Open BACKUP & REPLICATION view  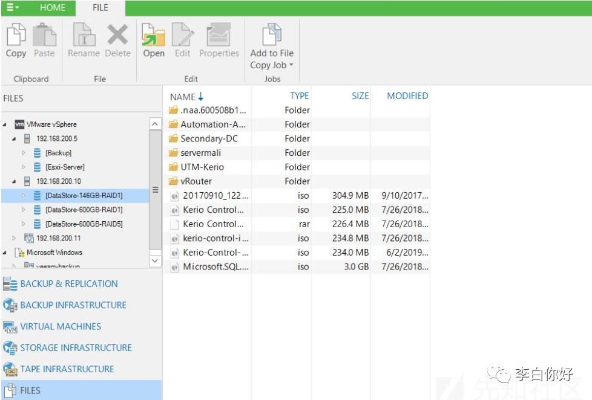(69, 284)
